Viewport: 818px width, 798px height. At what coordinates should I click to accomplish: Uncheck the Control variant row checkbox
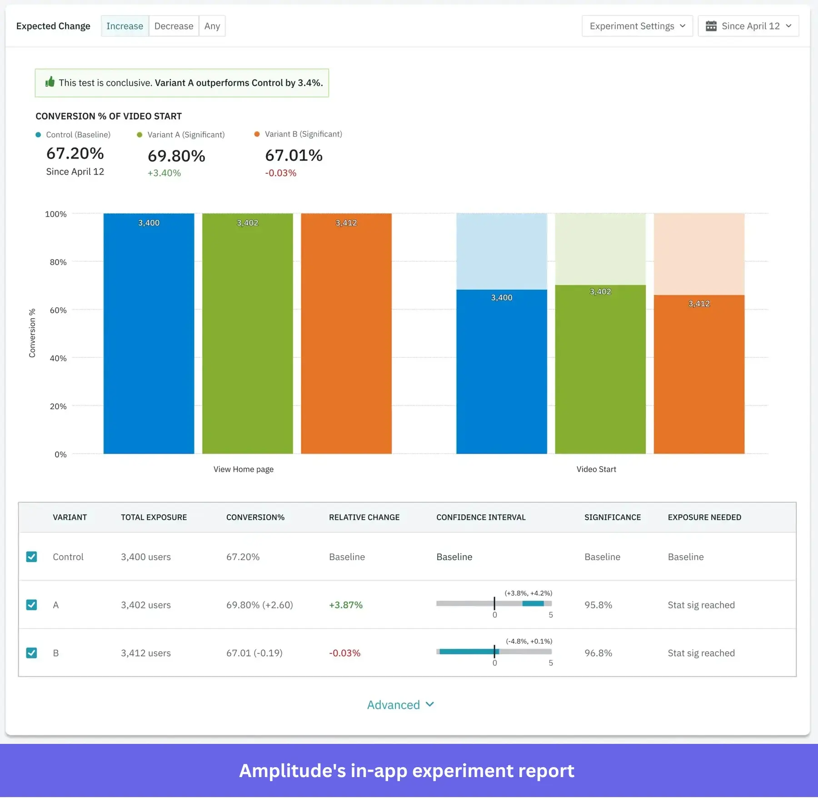31,556
